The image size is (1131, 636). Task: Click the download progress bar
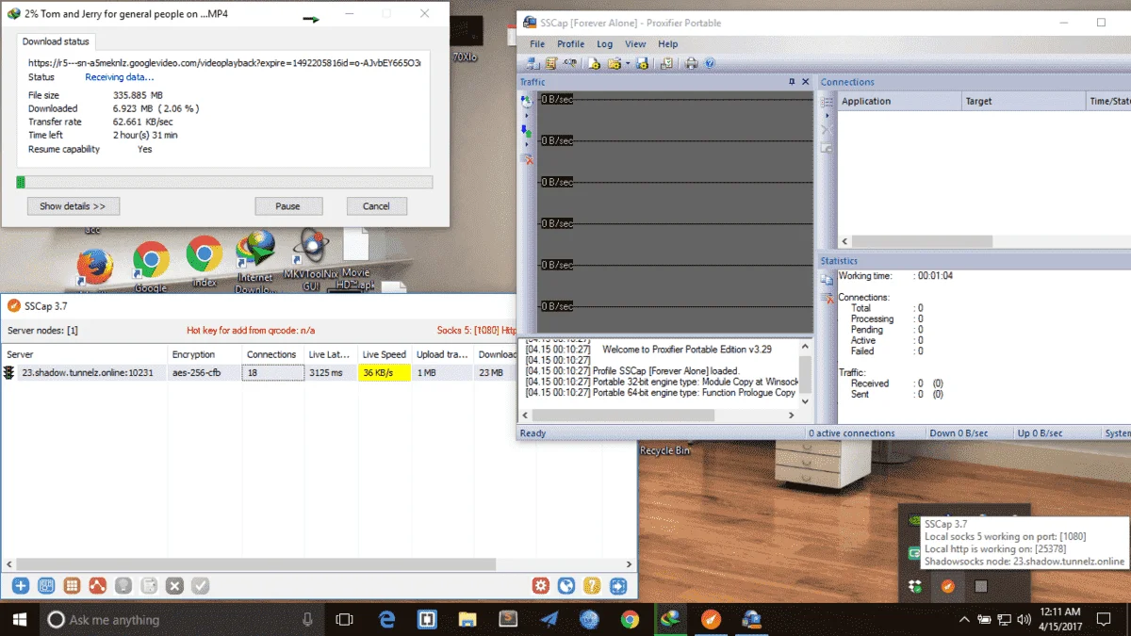(224, 182)
